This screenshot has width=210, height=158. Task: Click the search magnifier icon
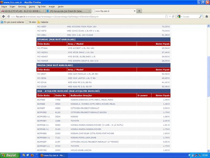point(201,17)
